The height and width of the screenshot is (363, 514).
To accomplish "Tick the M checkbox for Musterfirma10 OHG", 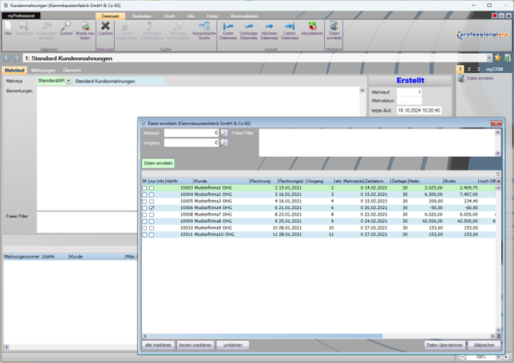I will click(x=145, y=235).
